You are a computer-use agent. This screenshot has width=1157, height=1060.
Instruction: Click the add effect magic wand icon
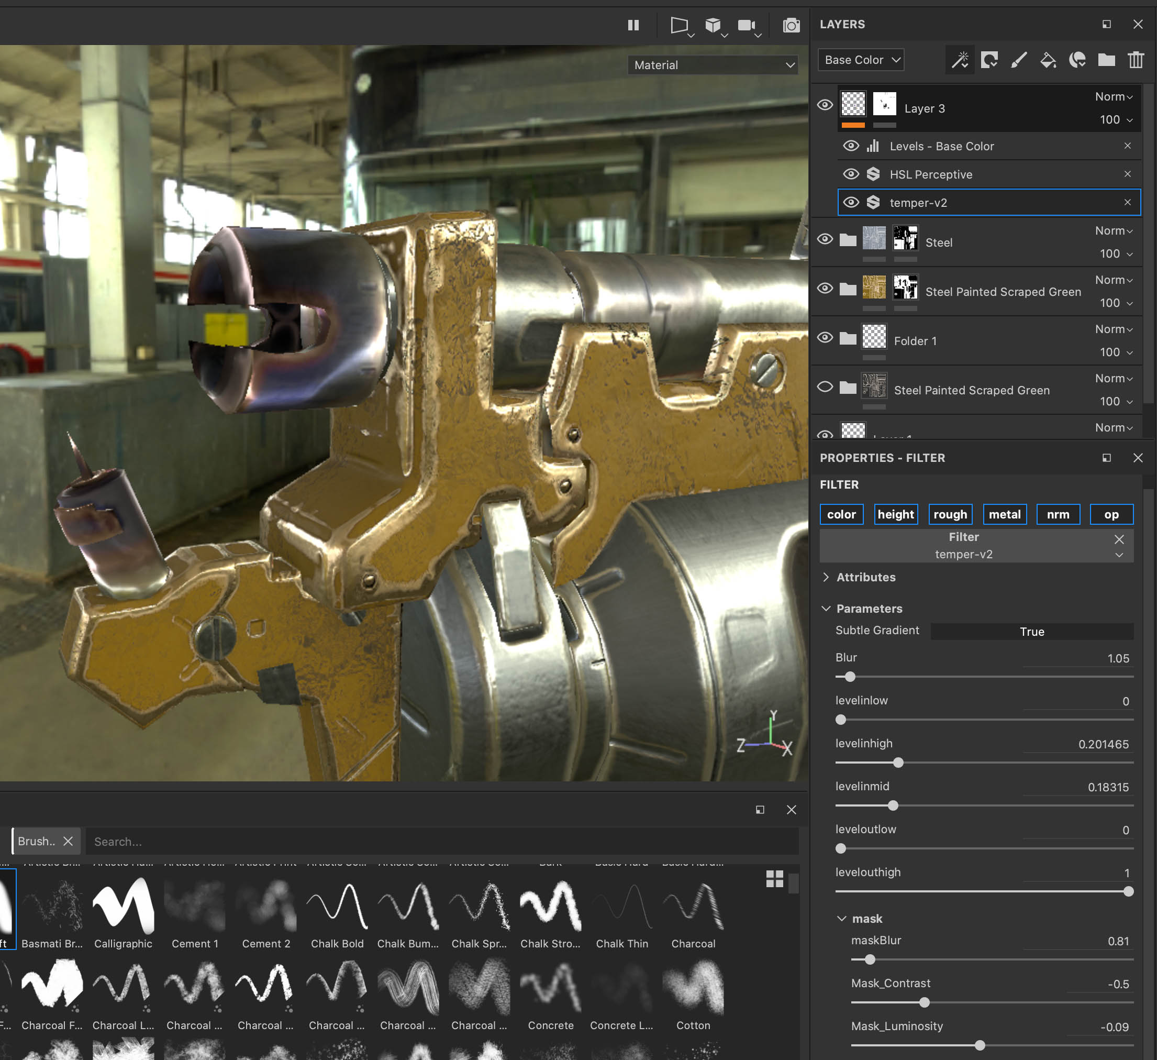[x=960, y=60]
